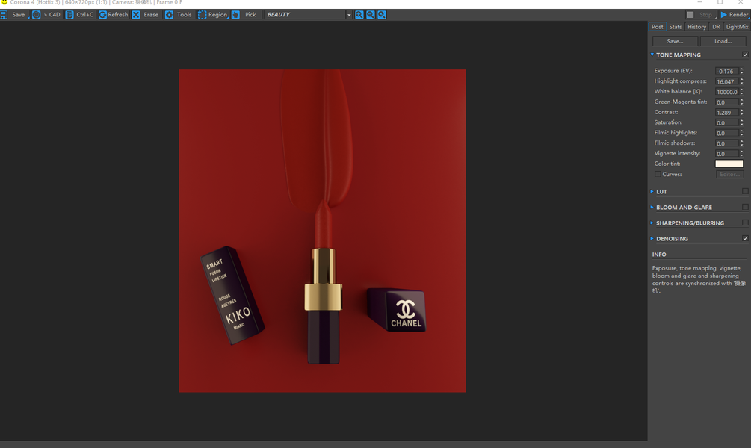Image resolution: width=751 pixels, height=448 pixels.
Task: Open the Tools gear icon
Action: (169, 15)
